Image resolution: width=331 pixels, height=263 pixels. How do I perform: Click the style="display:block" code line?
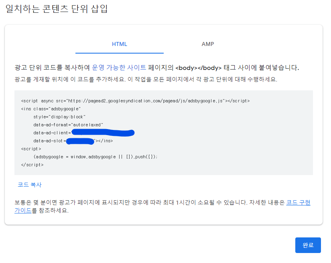(59, 117)
